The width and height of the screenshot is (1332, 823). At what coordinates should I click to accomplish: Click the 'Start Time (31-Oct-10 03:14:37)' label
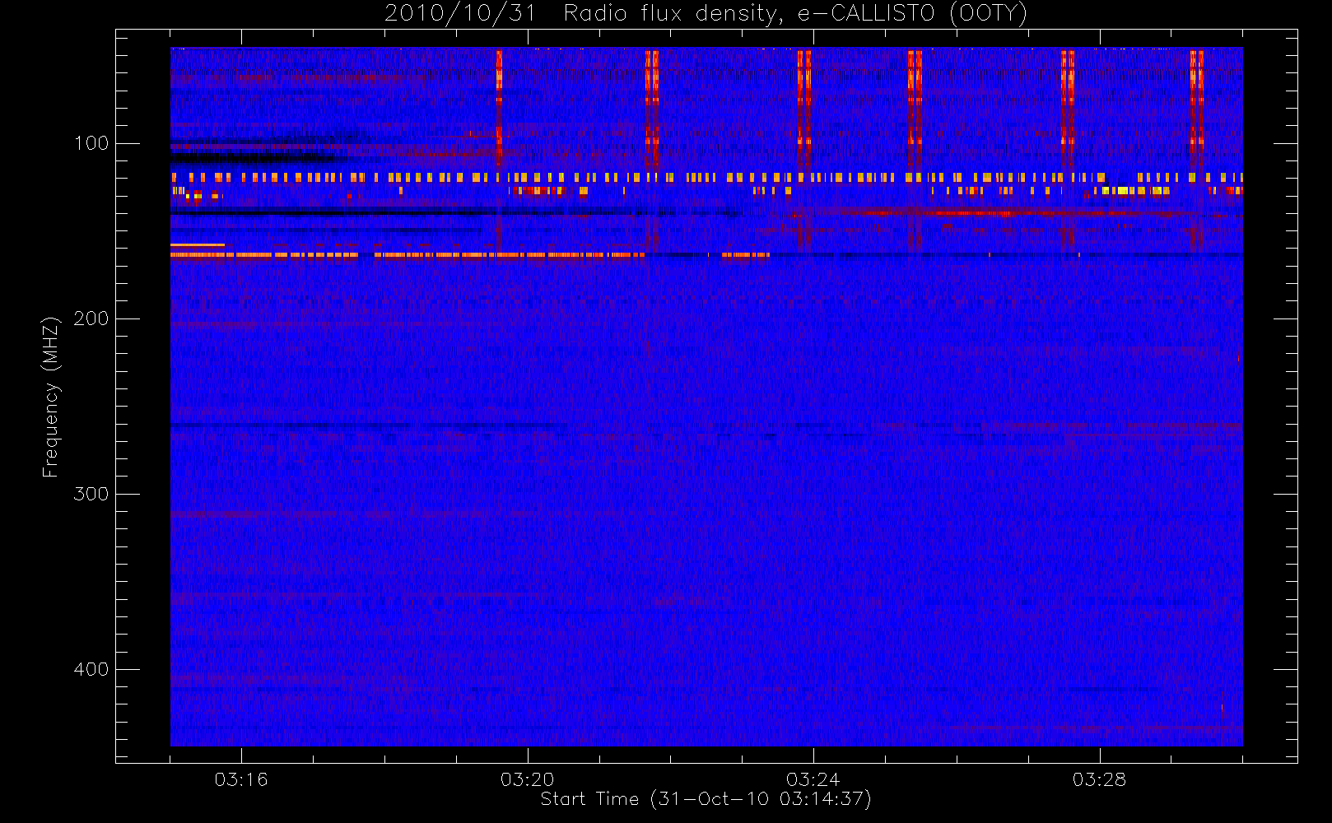706,799
